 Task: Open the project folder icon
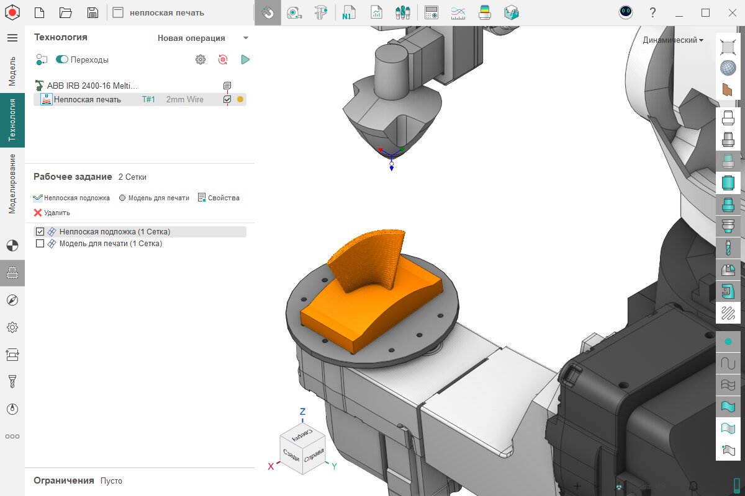pos(66,13)
